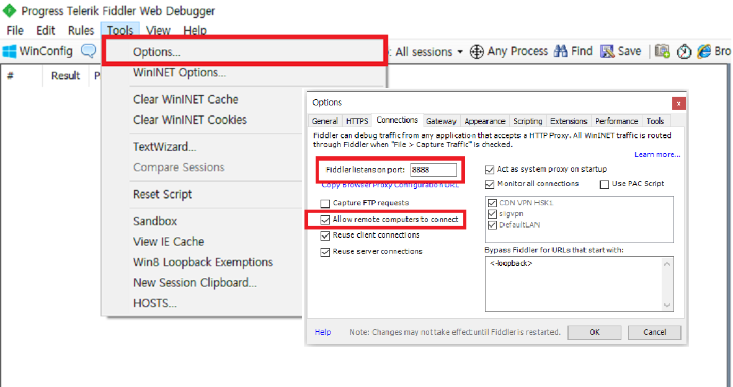733x387 pixels.
Task: Switch to the Gateway tab
Action: click(442, 121)
